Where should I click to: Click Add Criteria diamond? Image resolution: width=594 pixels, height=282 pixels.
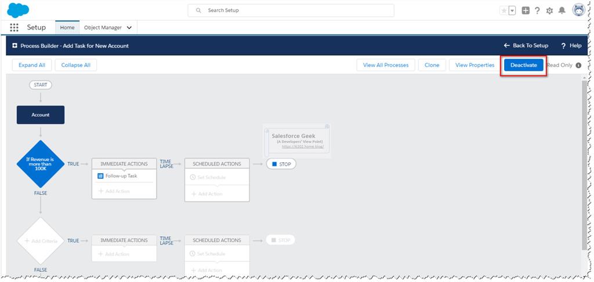(41, 241)
